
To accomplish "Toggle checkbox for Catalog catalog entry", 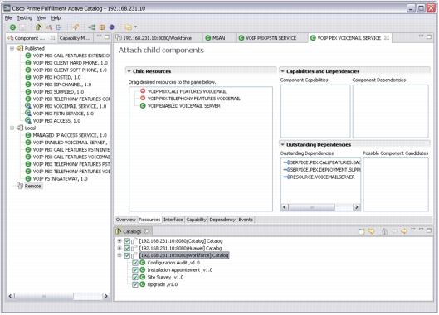I will [127, 241].
